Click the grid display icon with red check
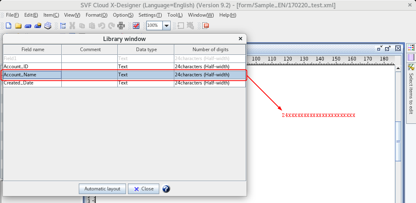The image size is (416, 203). (x=136, y=26)
